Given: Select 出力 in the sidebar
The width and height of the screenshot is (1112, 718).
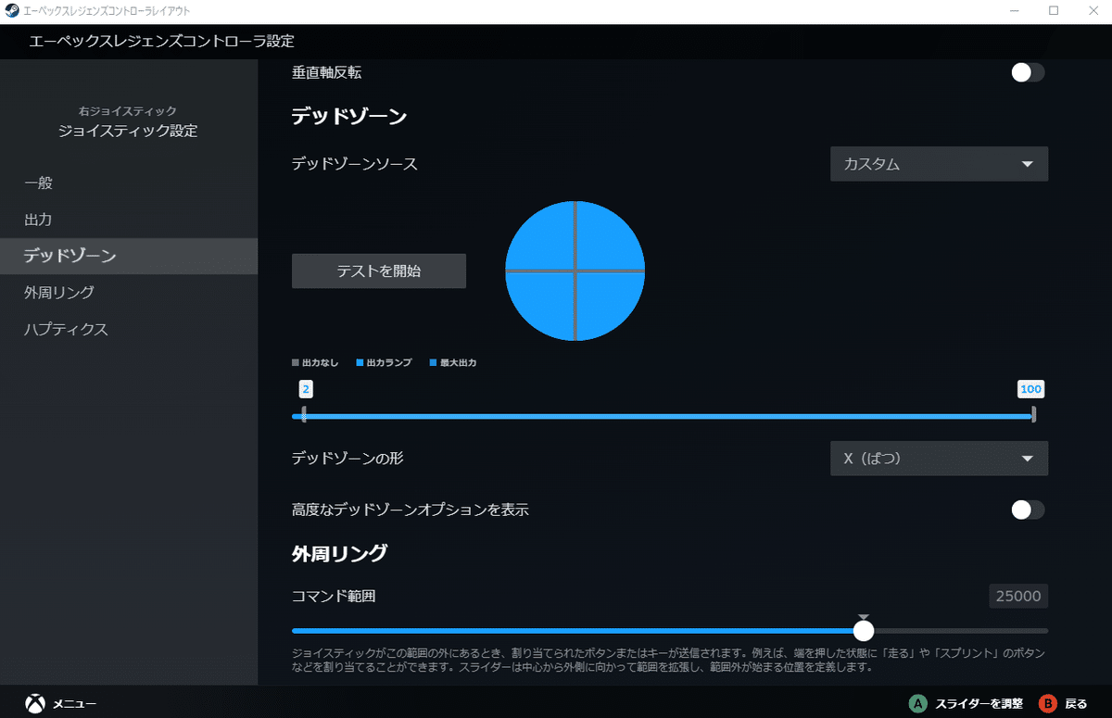Looking at the screenshot, I should (129, 220).
